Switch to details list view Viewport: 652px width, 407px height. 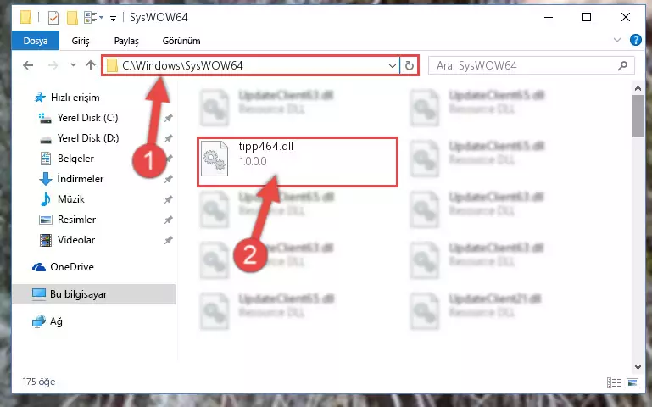[x=614, y=382]
